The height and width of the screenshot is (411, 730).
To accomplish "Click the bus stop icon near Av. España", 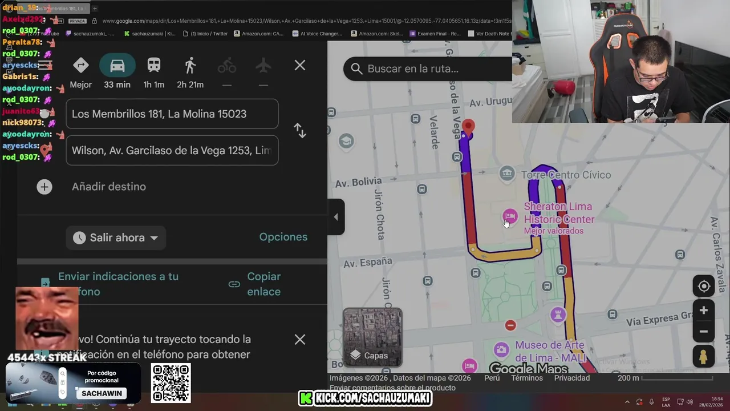I will (428, 281).
